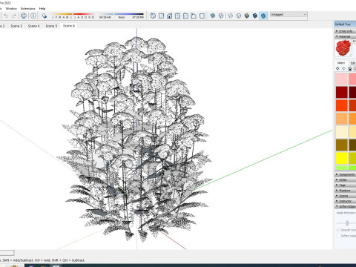Open the Help menu
This screenshot has width=356, height=267.
pyautogui.click(x=42, y=8)
